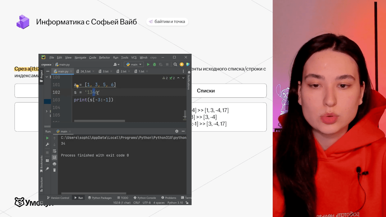
Task: Open Run panel settings gear
Action: coord(177,131)
